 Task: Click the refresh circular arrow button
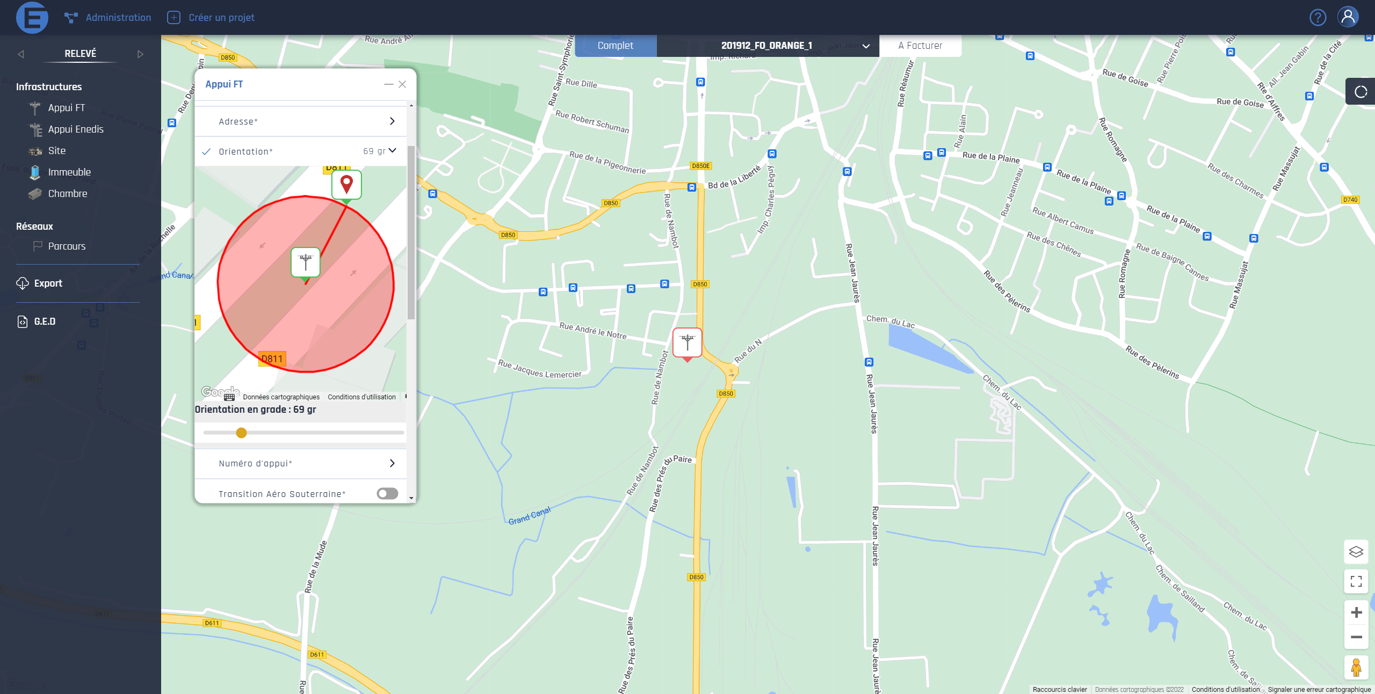[x=1360, y=92]
